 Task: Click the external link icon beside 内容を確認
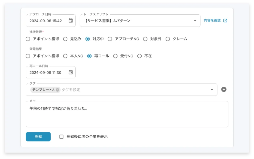click(x=225, y=20)
